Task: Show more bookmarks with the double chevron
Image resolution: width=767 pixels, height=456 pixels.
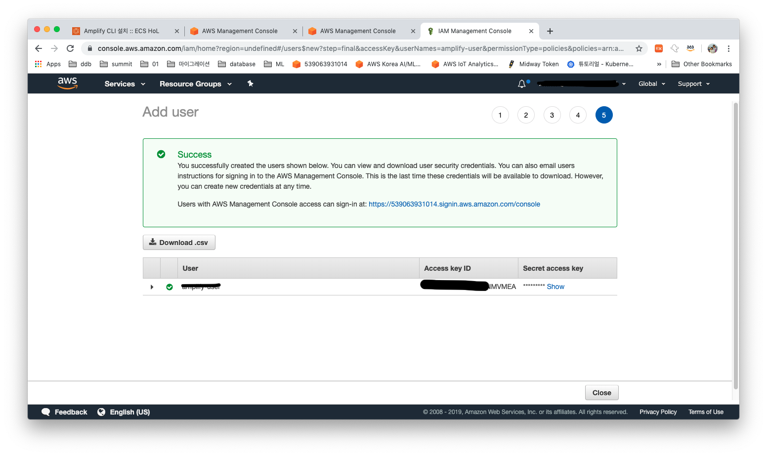Action: [659, 64]
